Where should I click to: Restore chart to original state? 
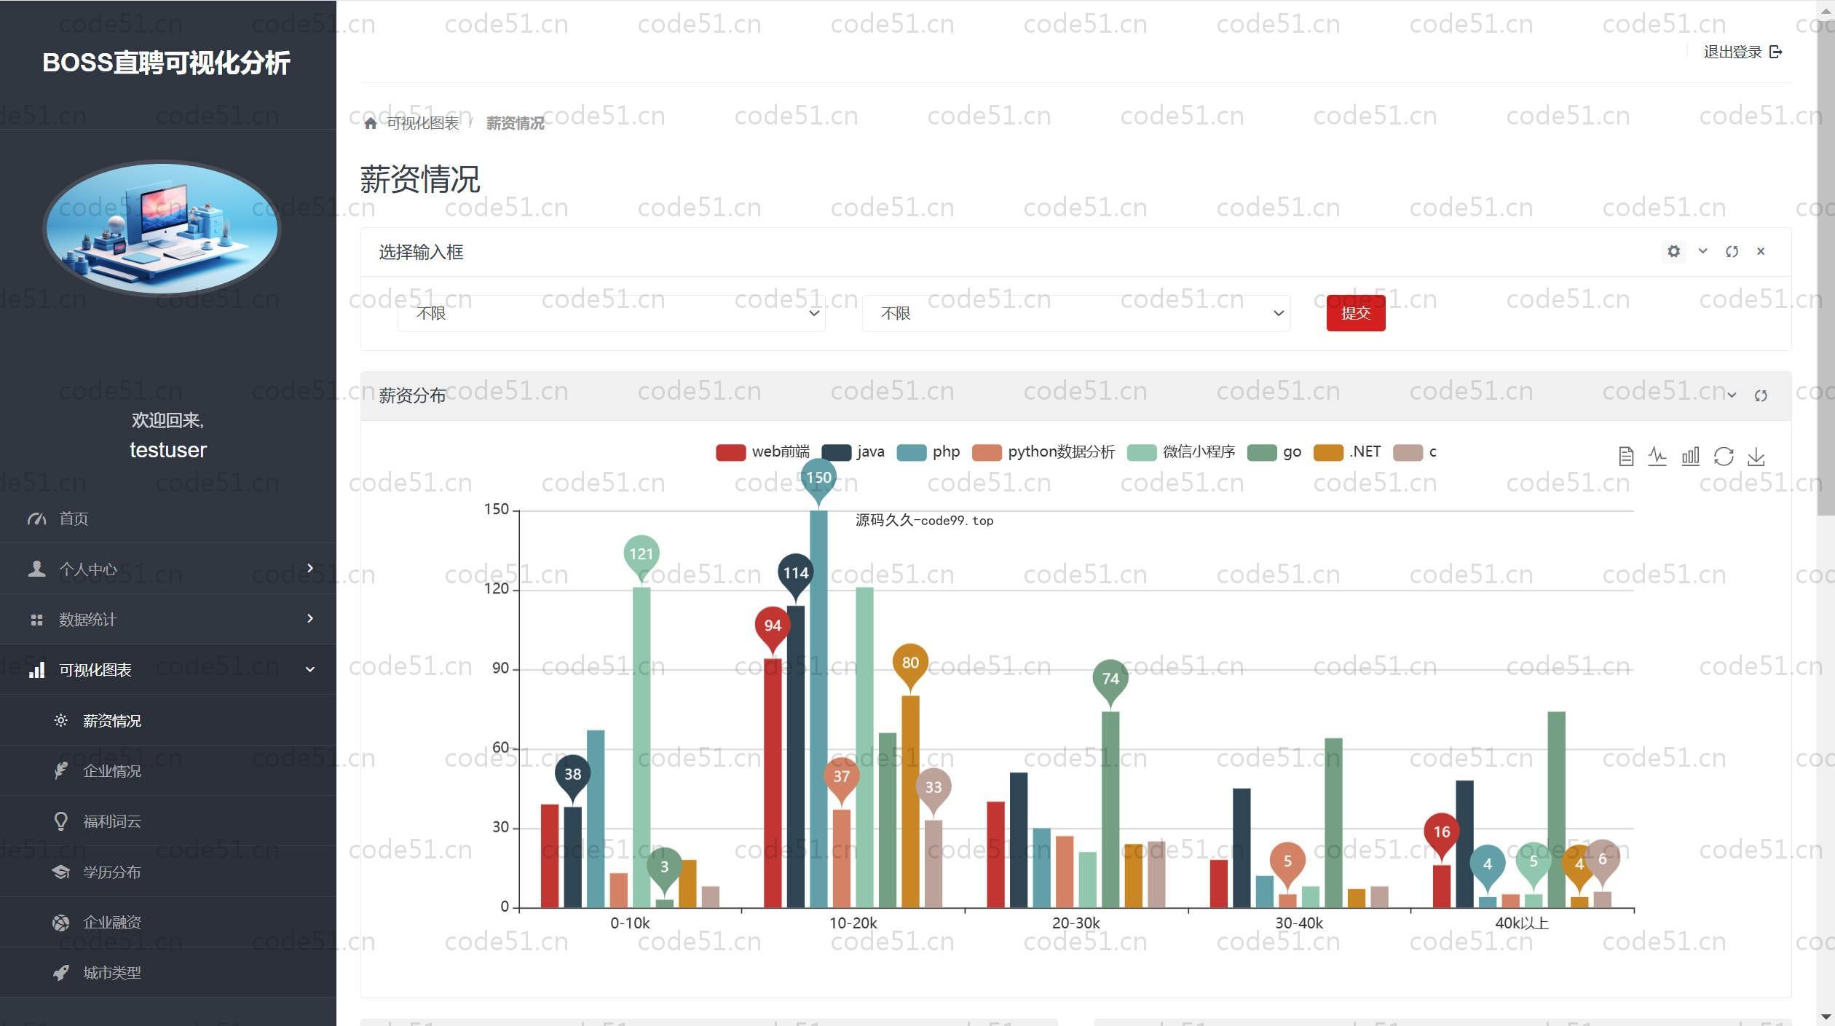[1724, 457]
